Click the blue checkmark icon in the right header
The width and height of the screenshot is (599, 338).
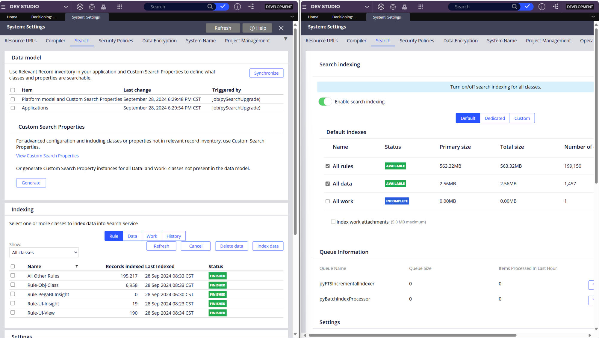pyautogui.click(x=527, y=7)
